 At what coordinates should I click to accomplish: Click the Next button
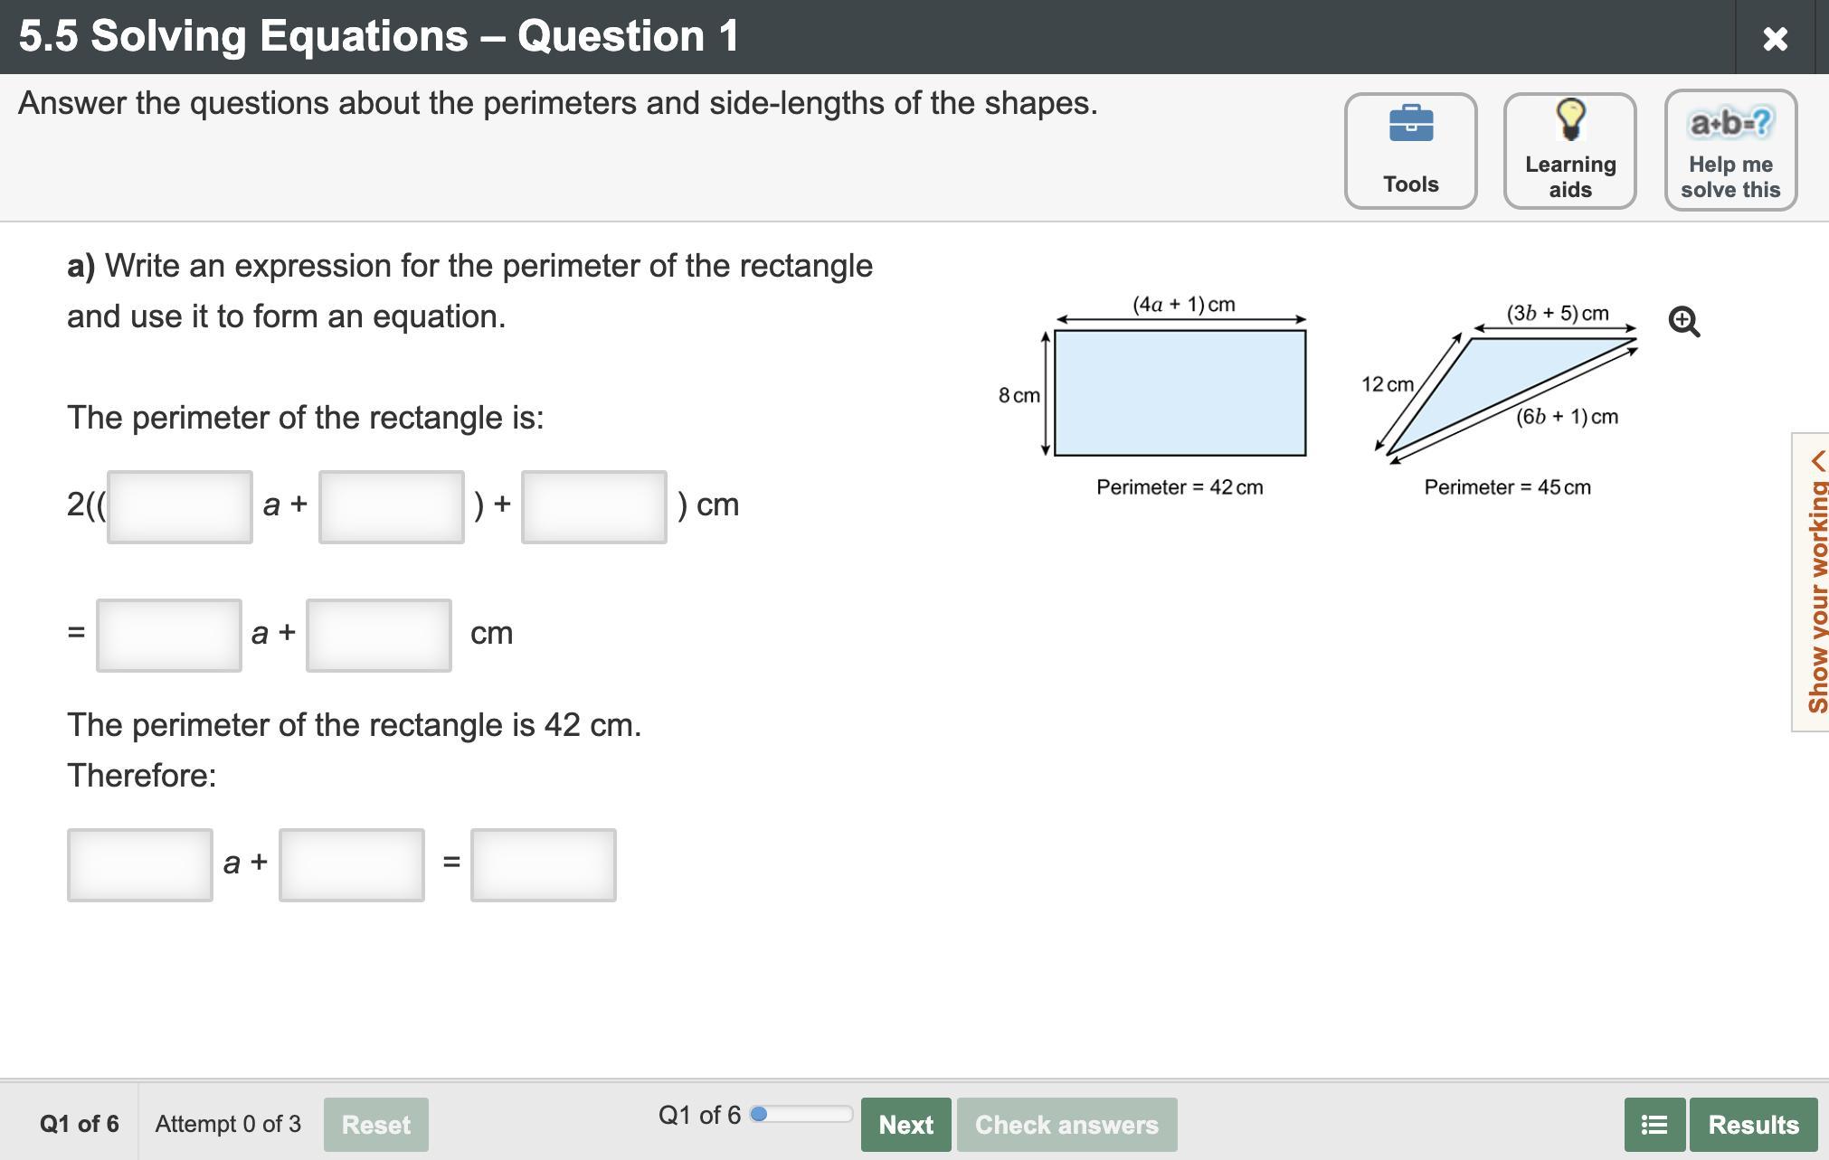(x=905, y=1124)
